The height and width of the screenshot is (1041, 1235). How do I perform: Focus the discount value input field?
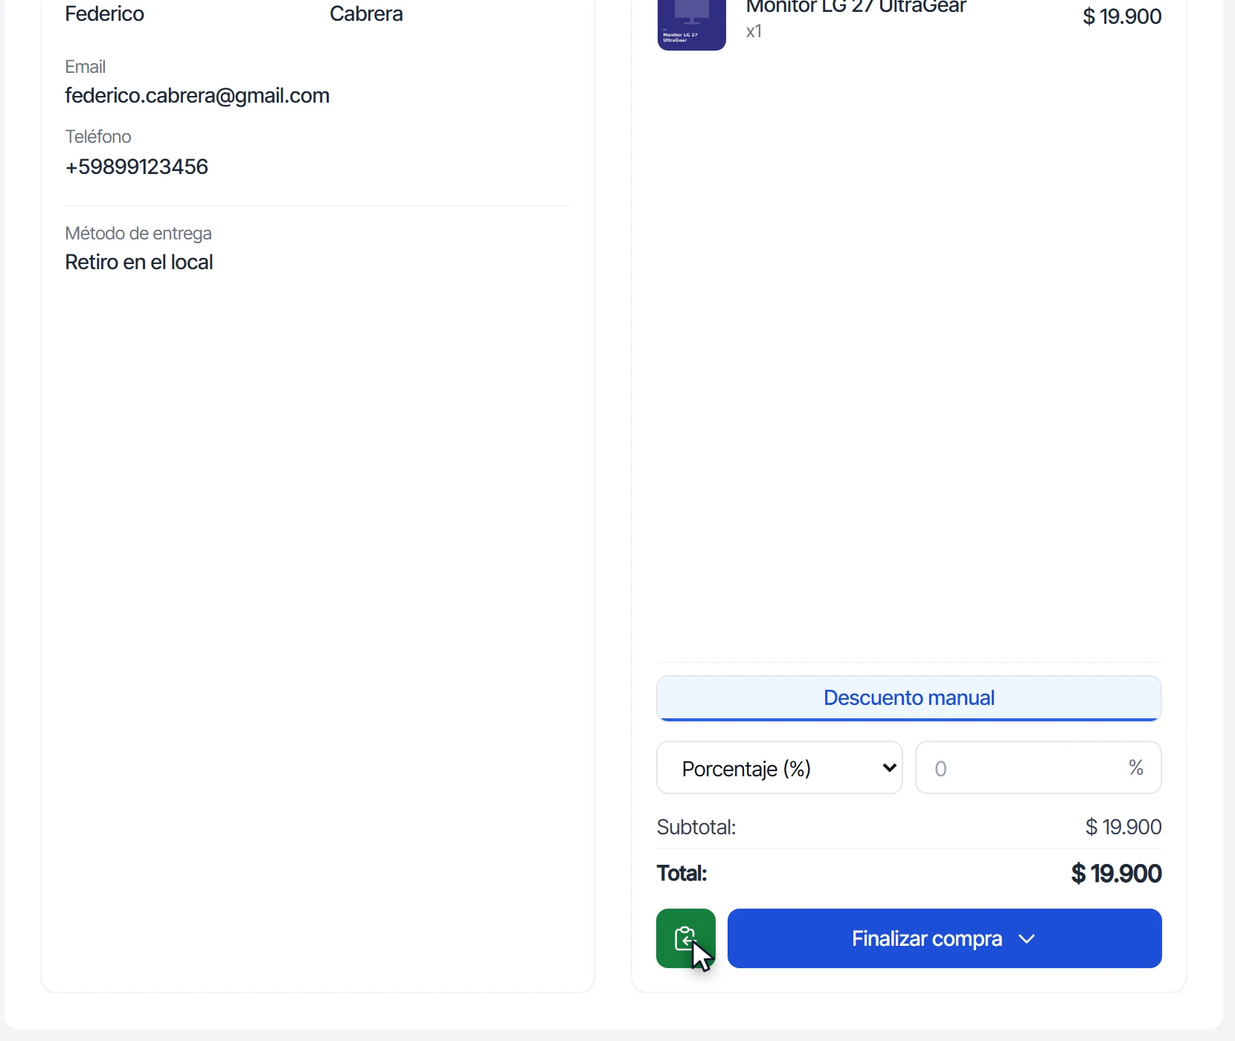[x=1038, y=767]
